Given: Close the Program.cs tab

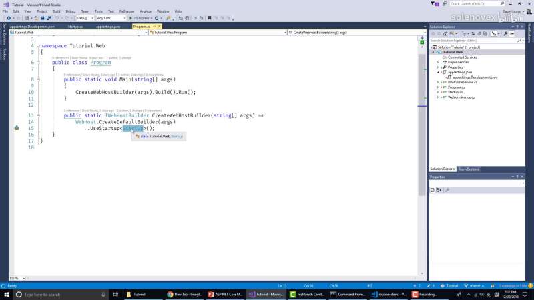Looking at the screenshot, I should [159, 27].
